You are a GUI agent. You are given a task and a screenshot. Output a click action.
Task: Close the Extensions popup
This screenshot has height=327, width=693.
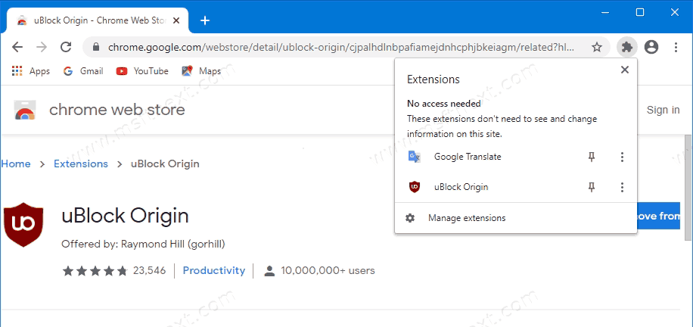(624, 70)
